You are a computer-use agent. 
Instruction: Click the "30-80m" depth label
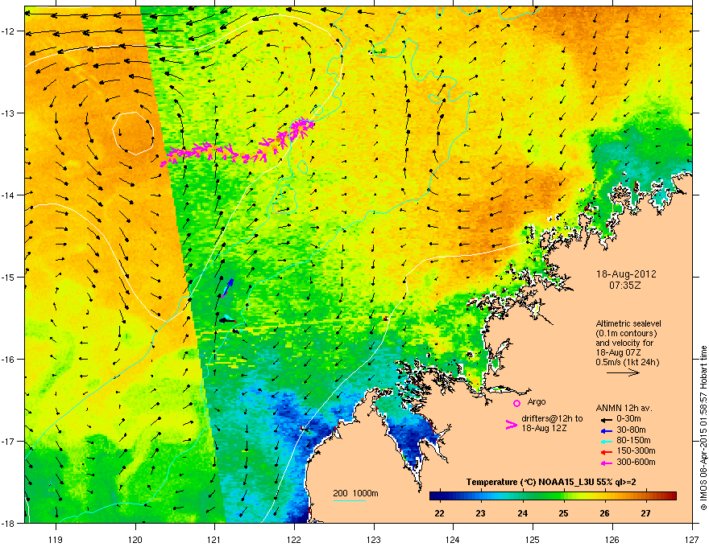(x=631, y=430)
